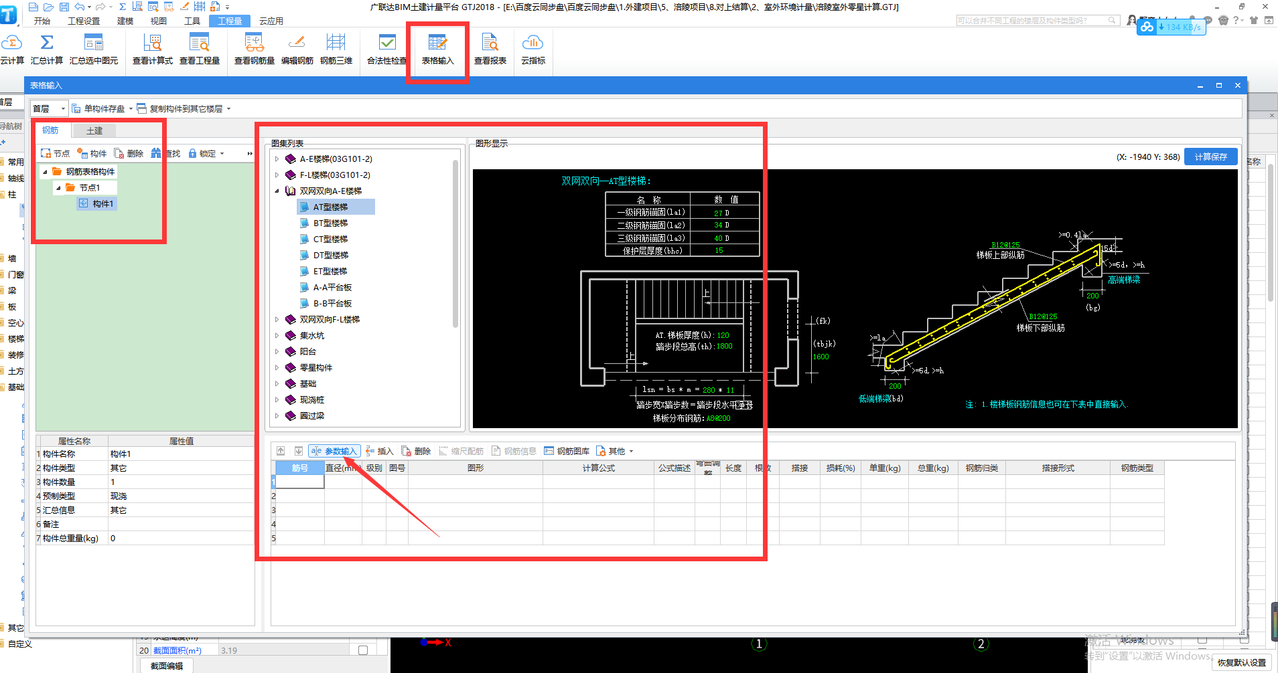Add a 节点 node in rebar panel
The image size is (1278, 673).
coord(55,153)
